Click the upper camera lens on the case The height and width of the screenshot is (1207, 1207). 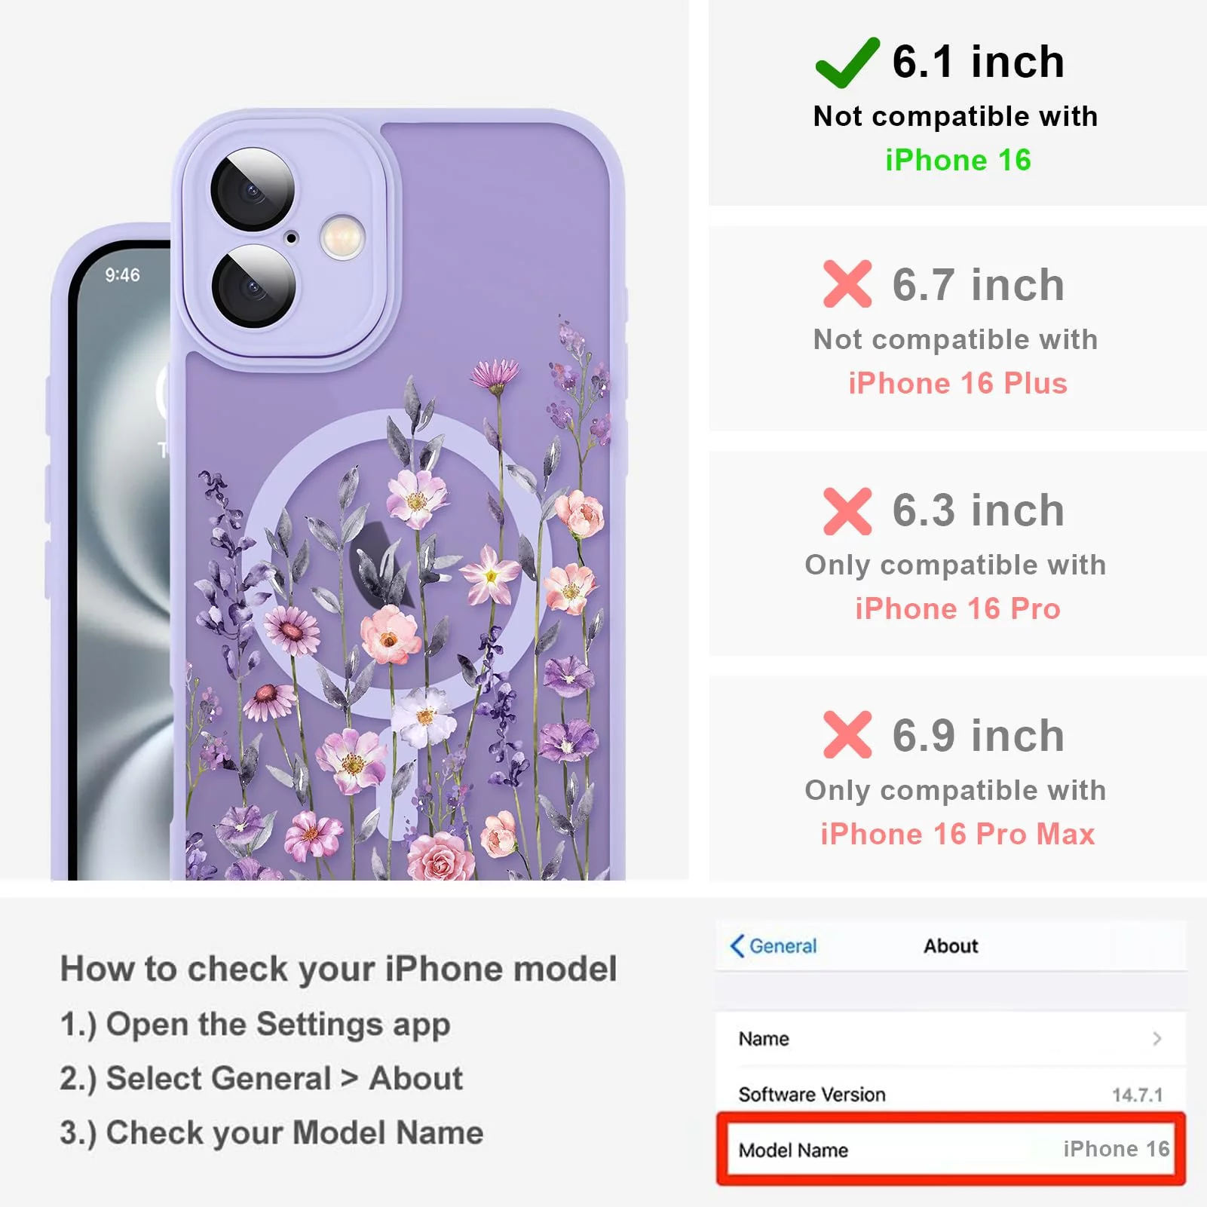(x=252, y=189)
